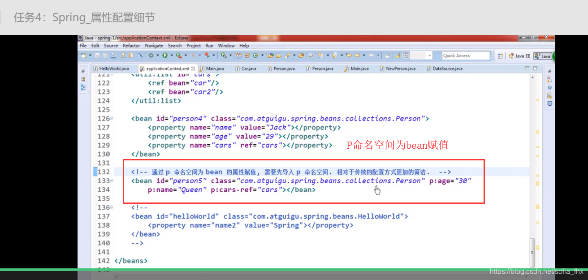Click the Debug bug icon
588x280 pixels.
point(151,56)
